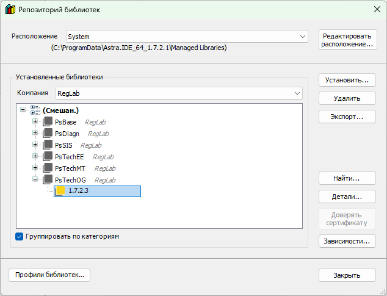Open Профили библиотек... dialog
Viewport: 387px width, 296px height.
pos(49,275)
